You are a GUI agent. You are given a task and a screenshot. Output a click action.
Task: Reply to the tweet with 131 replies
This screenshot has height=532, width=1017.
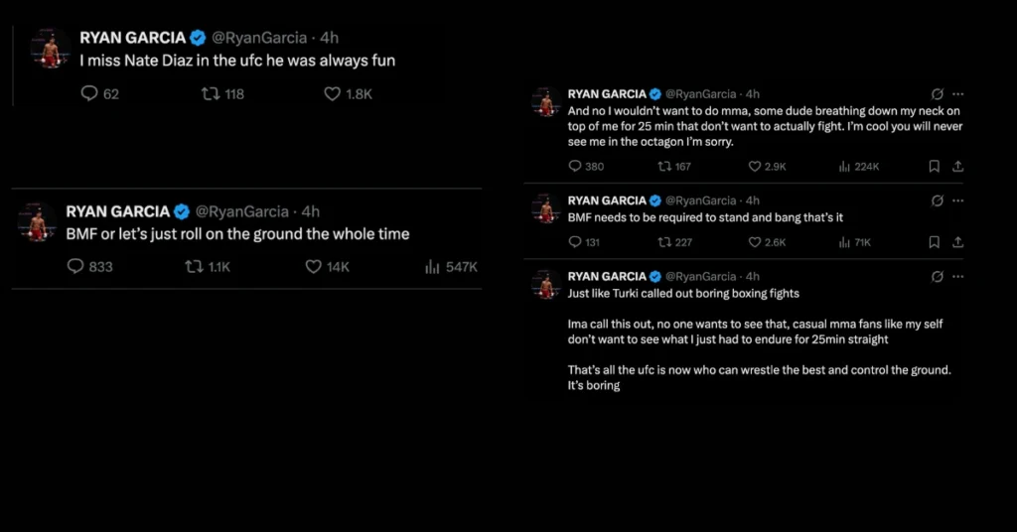point(575,242)
